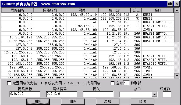Click metric 21 cell in ENET1 row

(136, 15)
